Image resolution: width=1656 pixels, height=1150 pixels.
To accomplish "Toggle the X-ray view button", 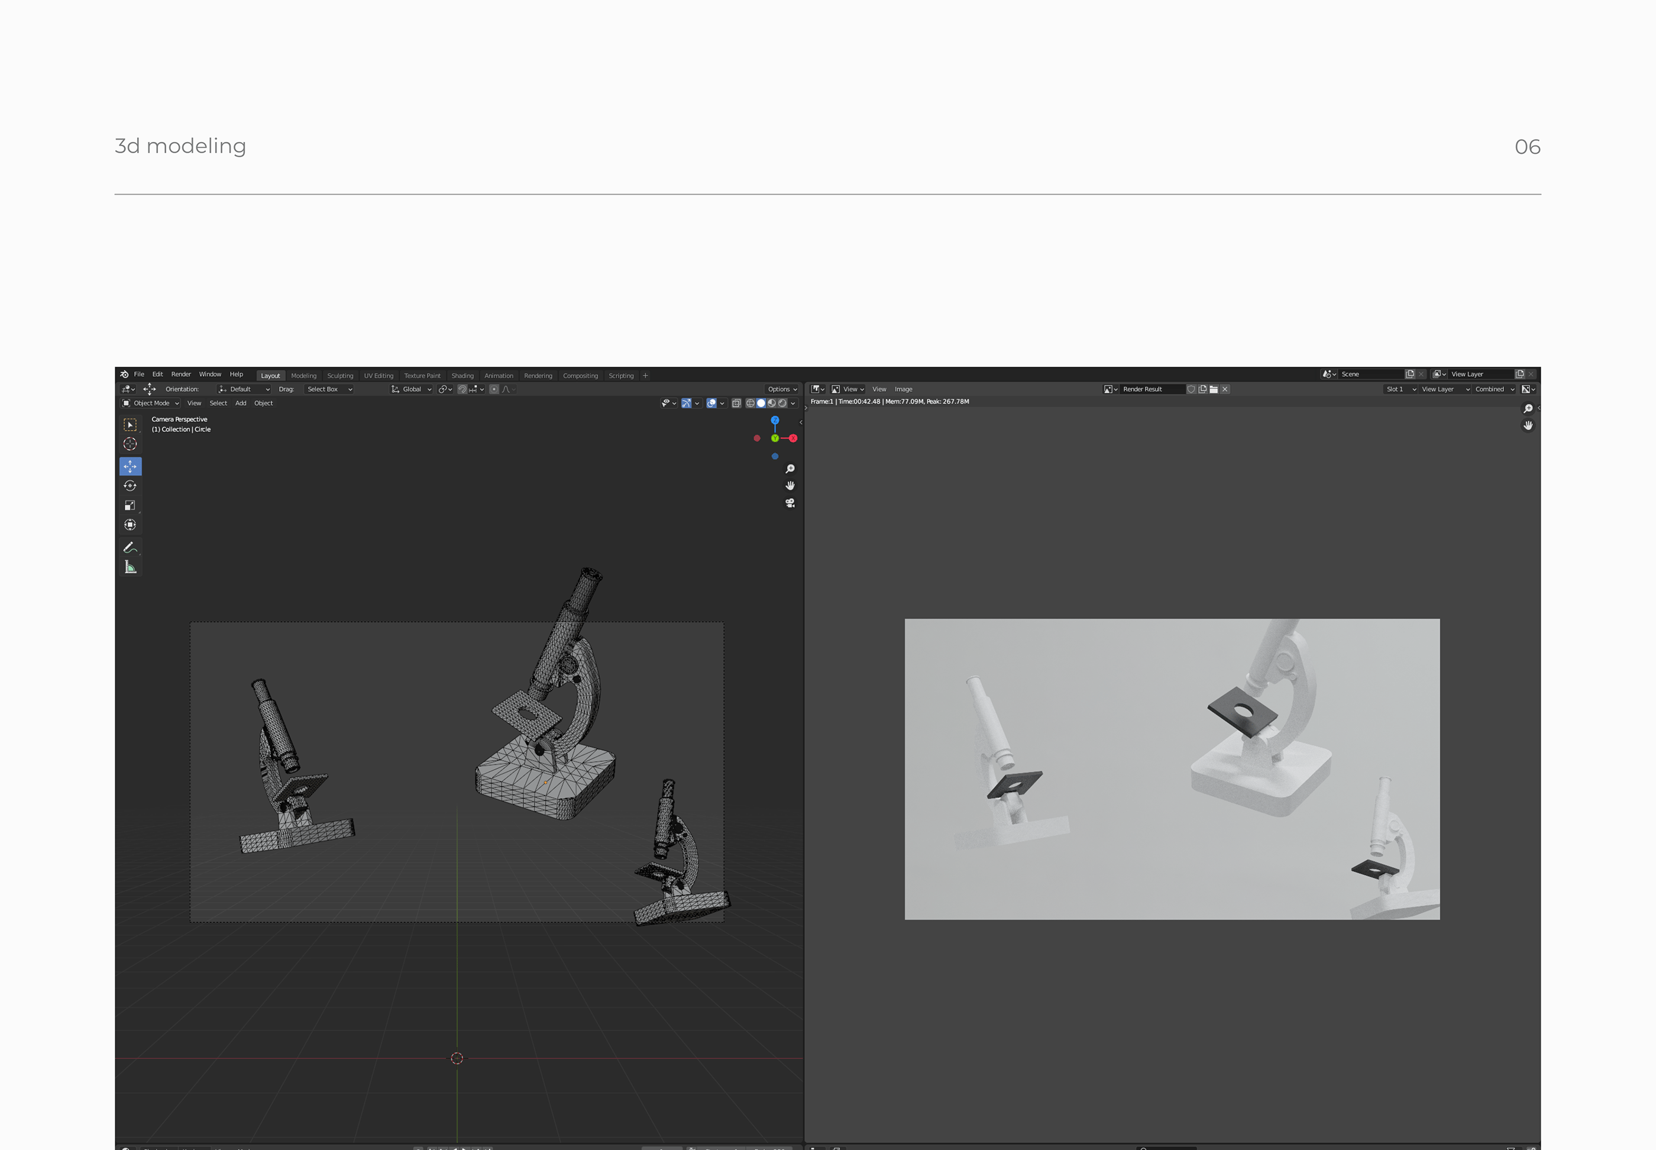I will [736, 403].
